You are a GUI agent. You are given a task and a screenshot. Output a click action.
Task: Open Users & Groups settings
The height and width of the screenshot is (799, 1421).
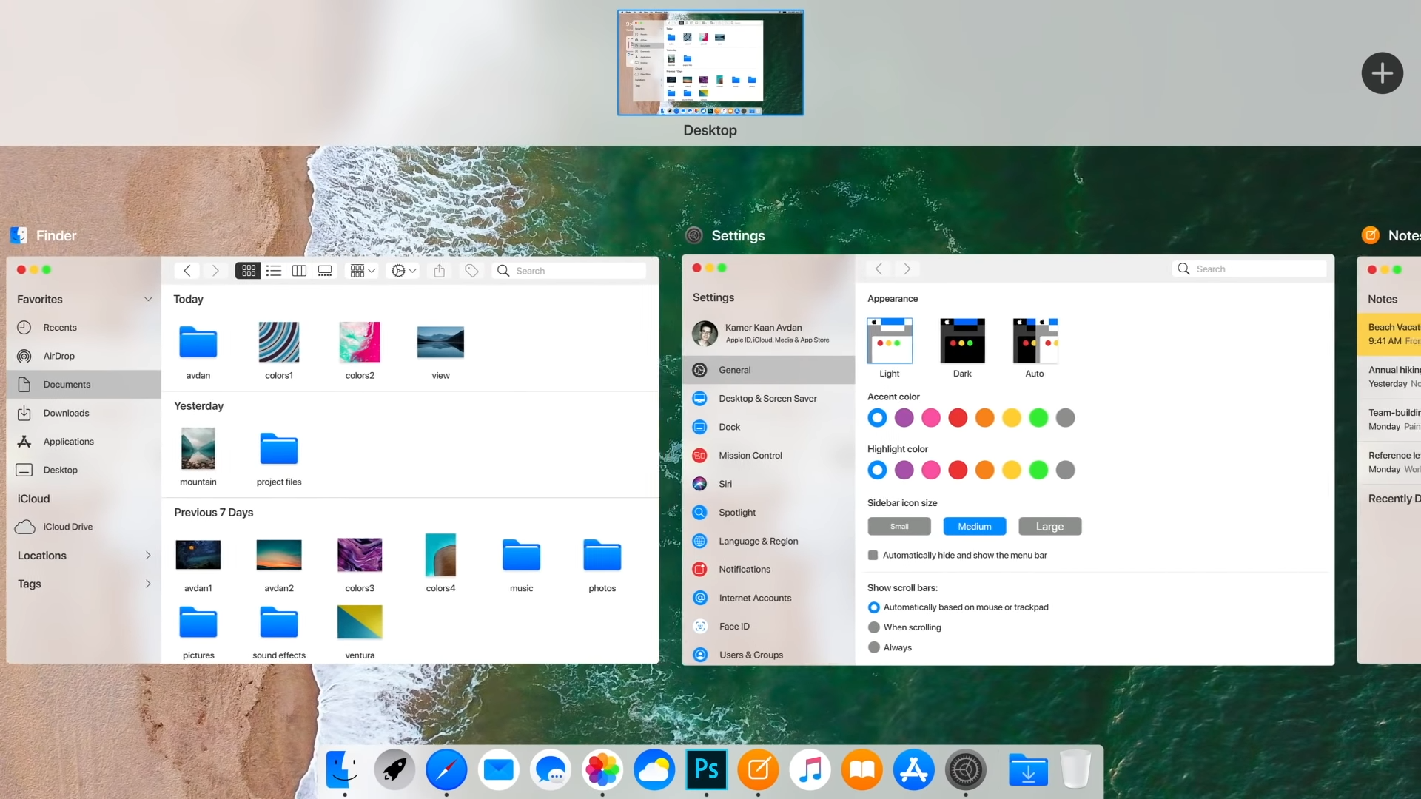point(768,655)
